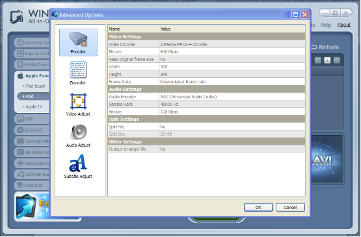The width and height of the screenshot is (361, 237).
Task: Click the Keep original frame size label
Action: coord(131,59)
